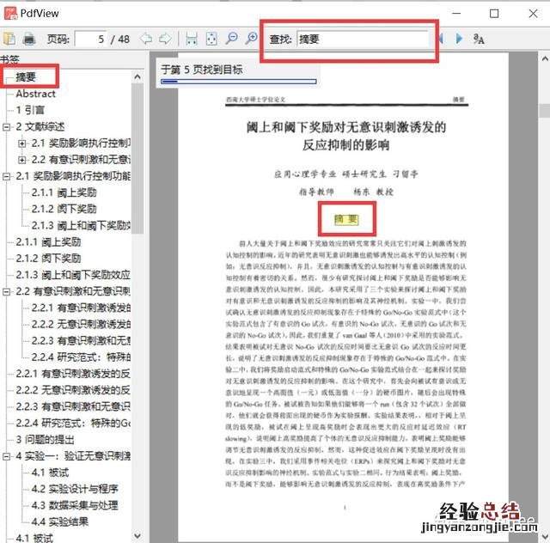
Task: Open 4.4 实验结果 bookmark
Action: (x=60, y=522)
